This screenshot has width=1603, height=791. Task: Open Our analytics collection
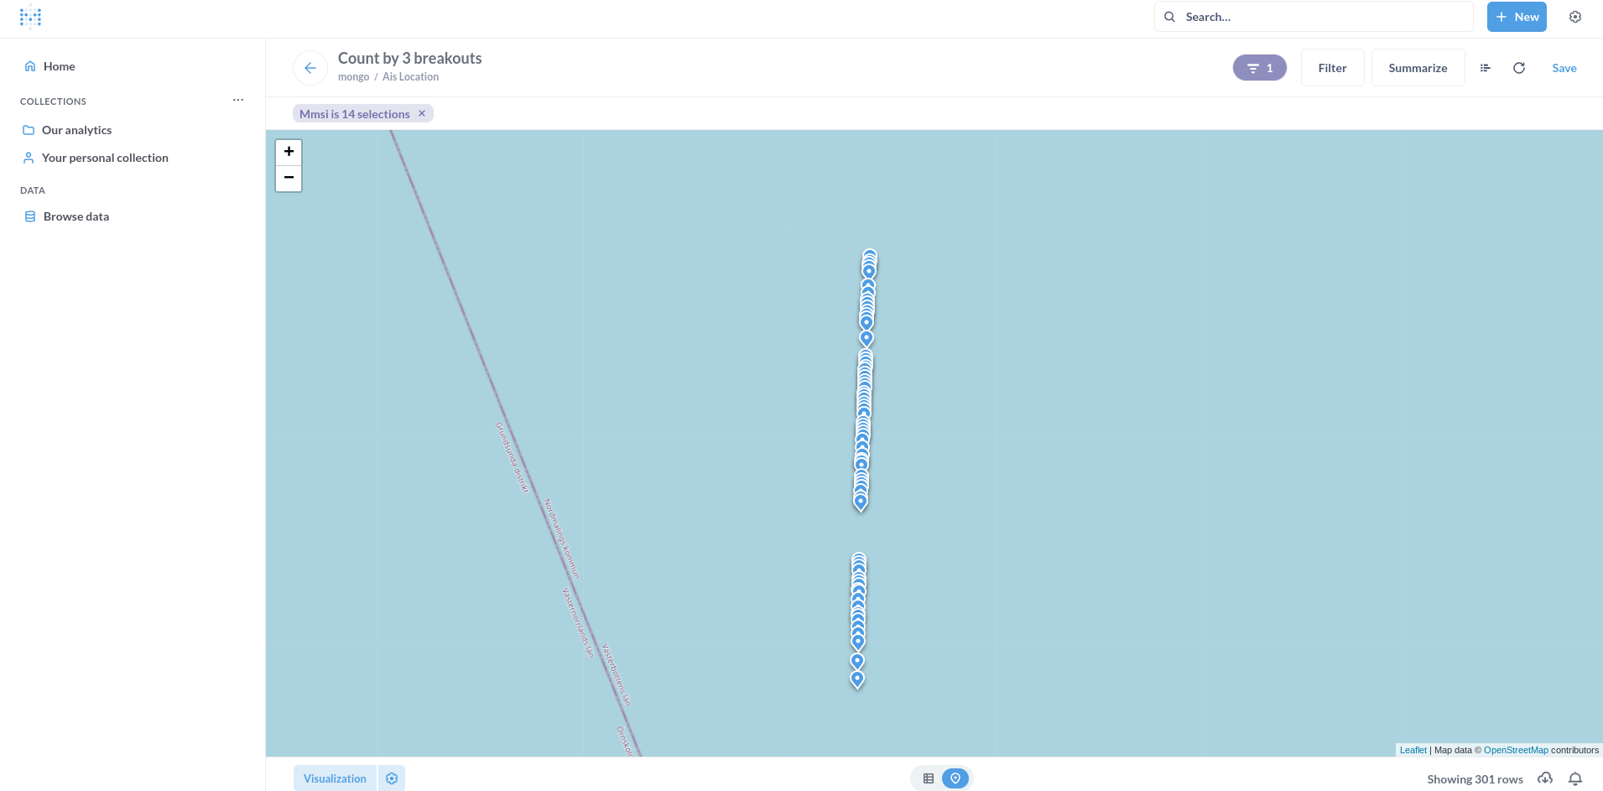click(x=76, y=130)
